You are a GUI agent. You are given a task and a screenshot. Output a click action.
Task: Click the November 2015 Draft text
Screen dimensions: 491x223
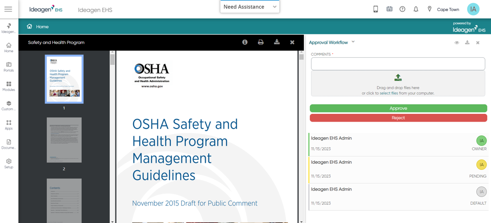[195, 203]
